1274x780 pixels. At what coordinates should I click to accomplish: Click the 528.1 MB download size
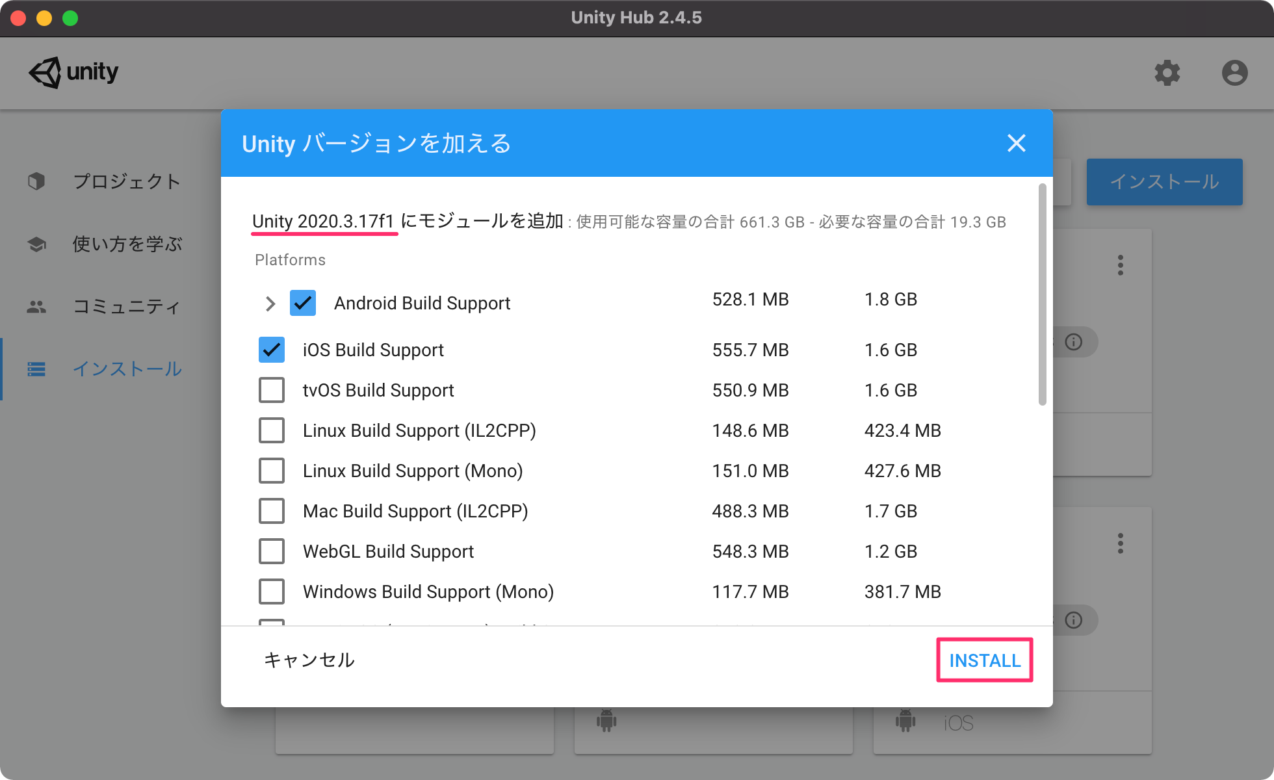coord(751,299)
